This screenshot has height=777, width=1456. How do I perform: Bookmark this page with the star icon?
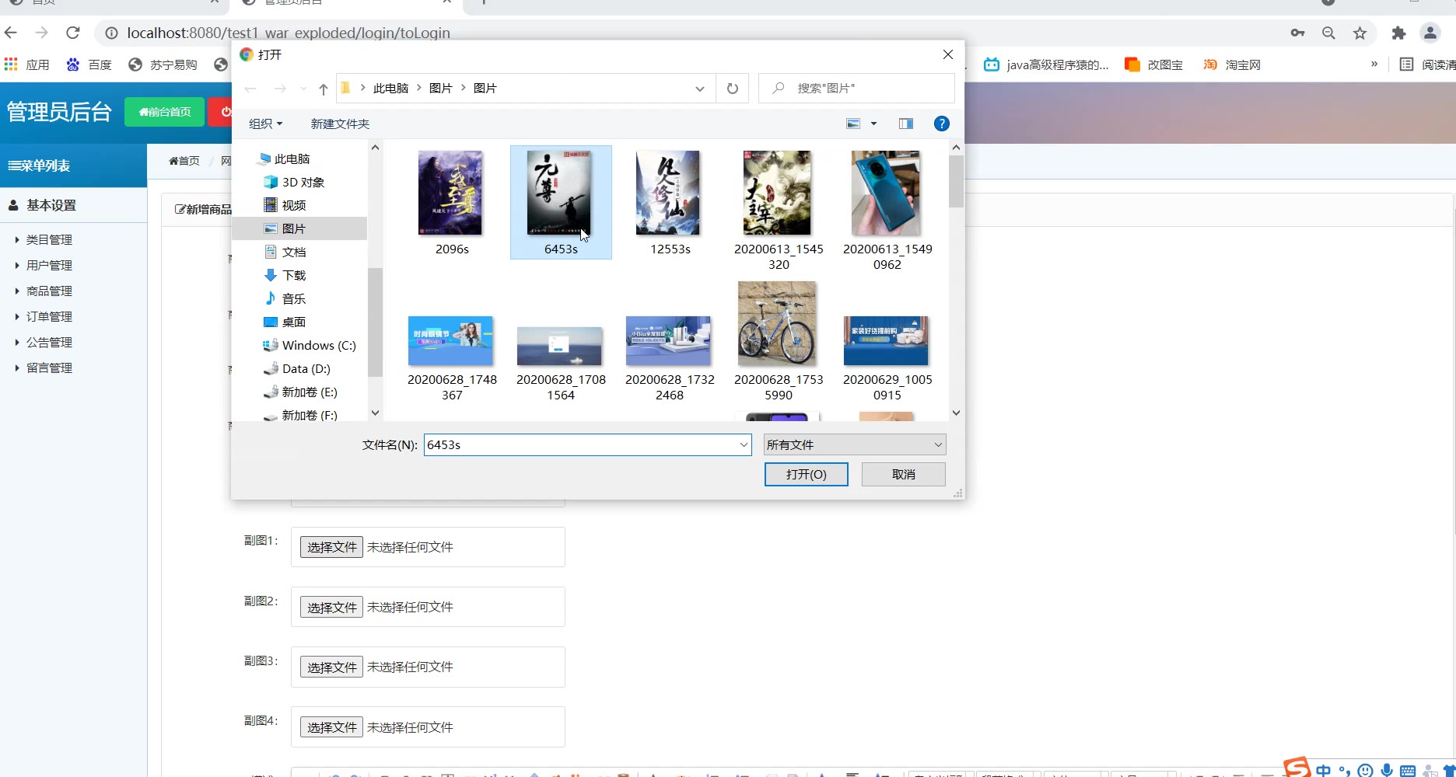tap(1360, 33)
